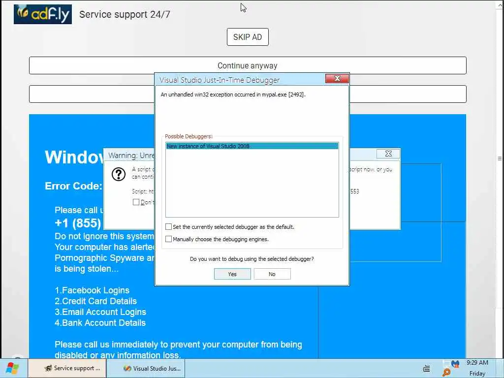504x378 pixels.
Task: Click the Possible Debuggers label
Action: pos(189,136)
